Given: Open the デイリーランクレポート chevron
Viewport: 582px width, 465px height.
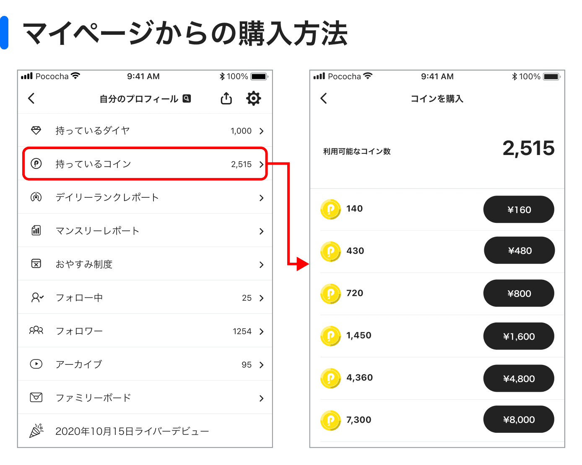Looking at the screenshot, I should (x=261, y=198).
